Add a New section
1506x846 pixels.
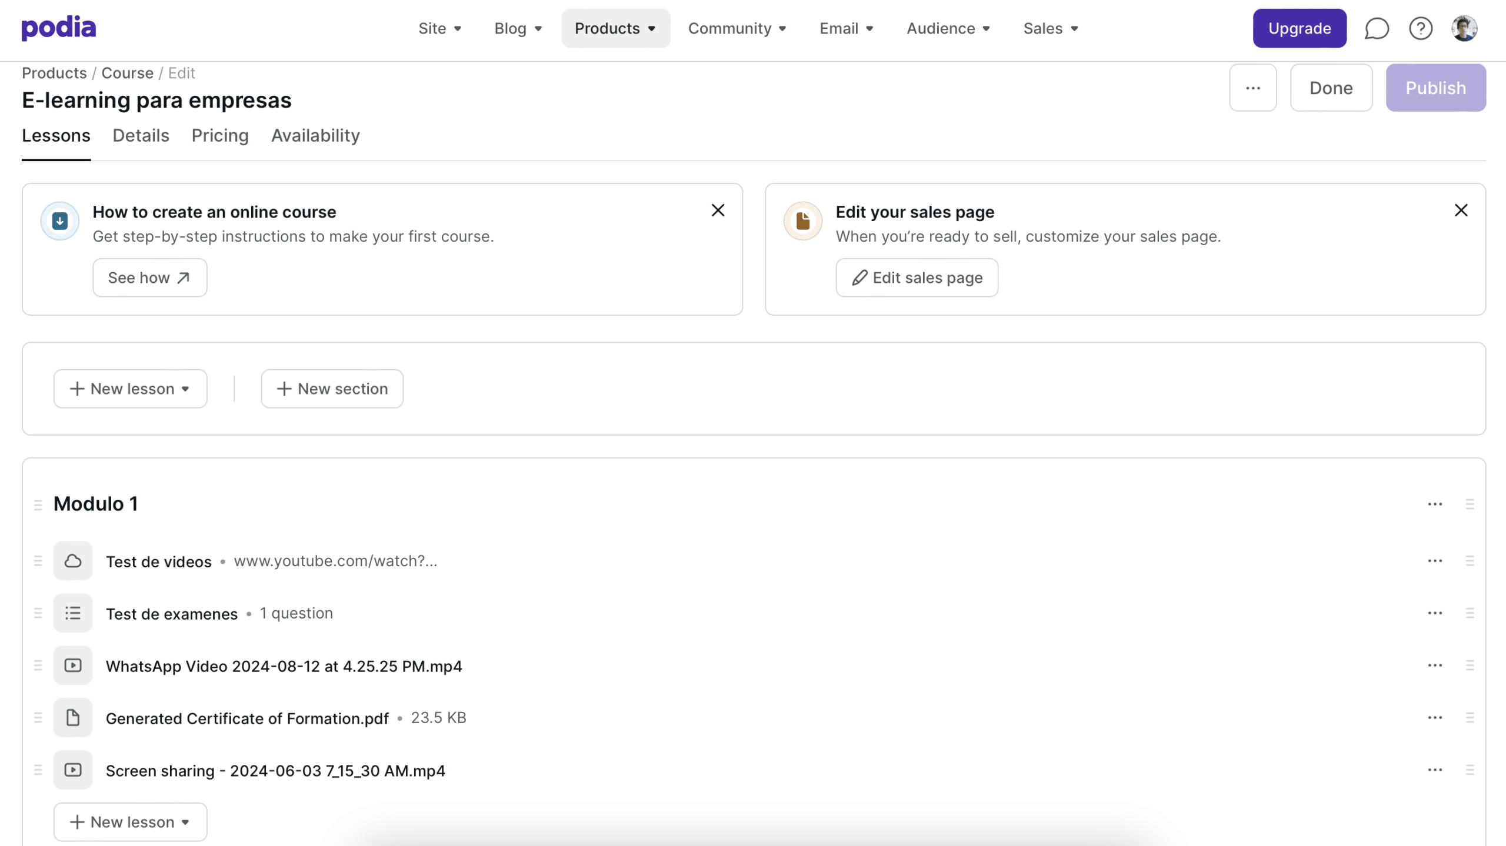point(332,389)
